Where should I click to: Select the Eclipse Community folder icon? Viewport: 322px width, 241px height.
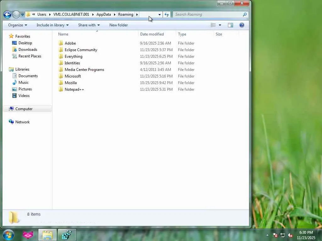click(x=61, y=50)
